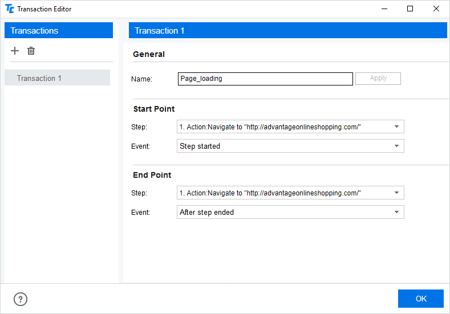The height and width of the screenshot is (314, 450).
Task: Delete transaction using the trash icon
Action: [31, 51]
